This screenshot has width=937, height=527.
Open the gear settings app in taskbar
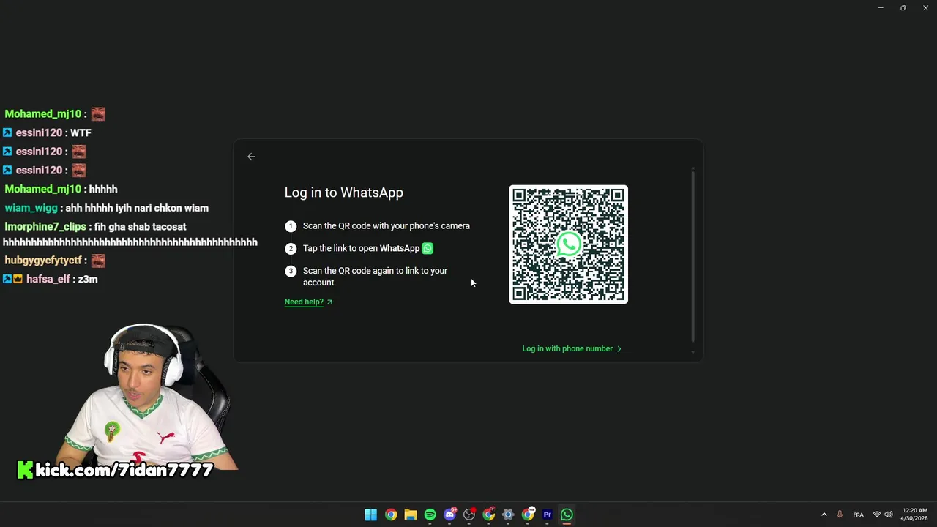(508, 515)
